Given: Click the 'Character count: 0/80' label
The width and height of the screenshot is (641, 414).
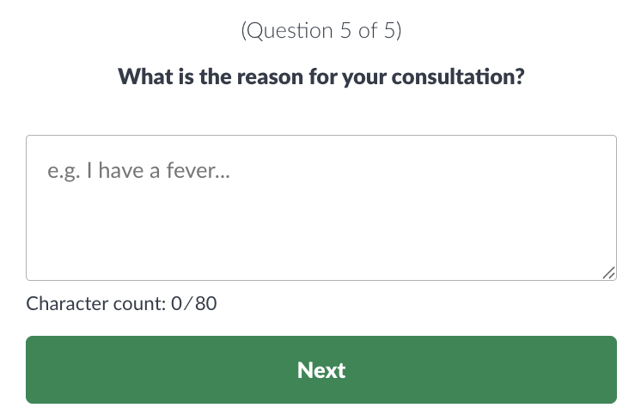Looking at the screenshot, I should (x=121, y=303).
